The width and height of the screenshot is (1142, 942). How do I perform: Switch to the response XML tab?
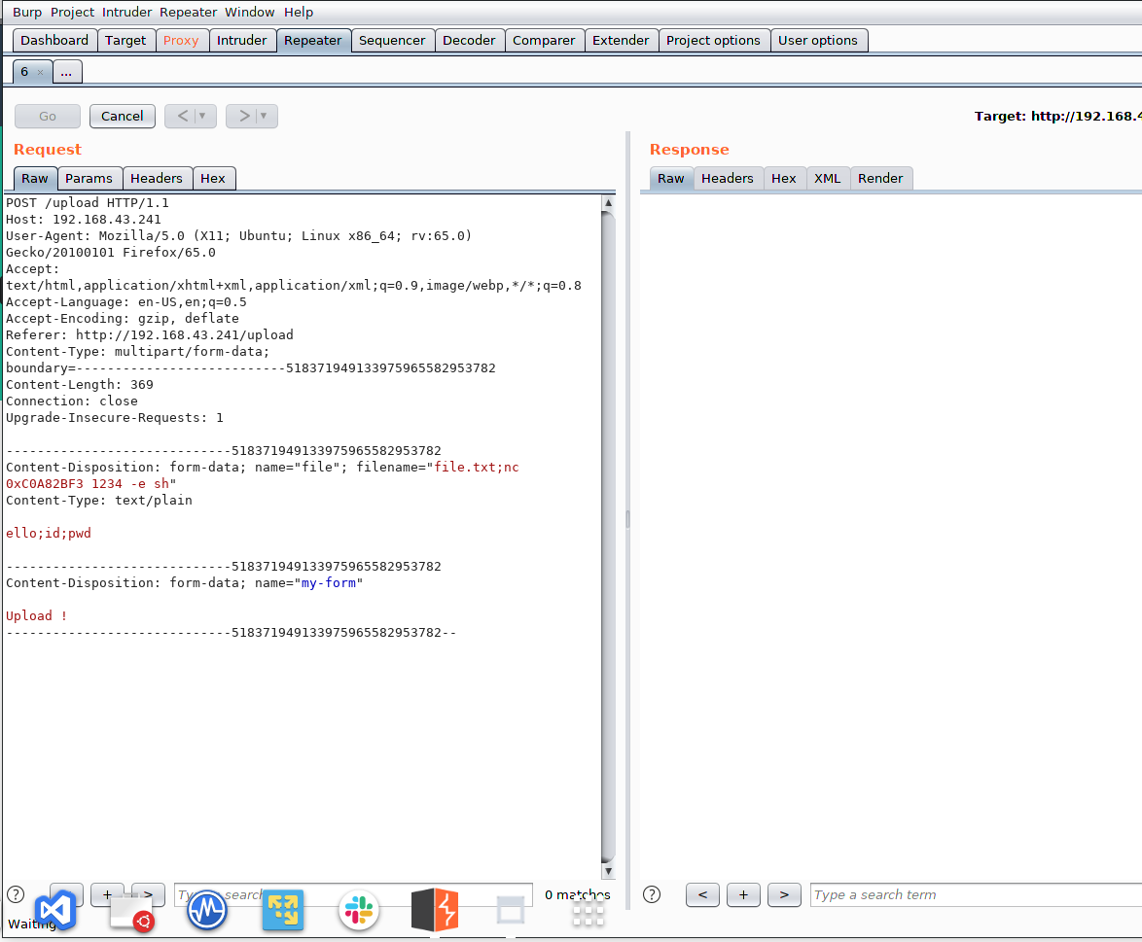click(828, 178)
